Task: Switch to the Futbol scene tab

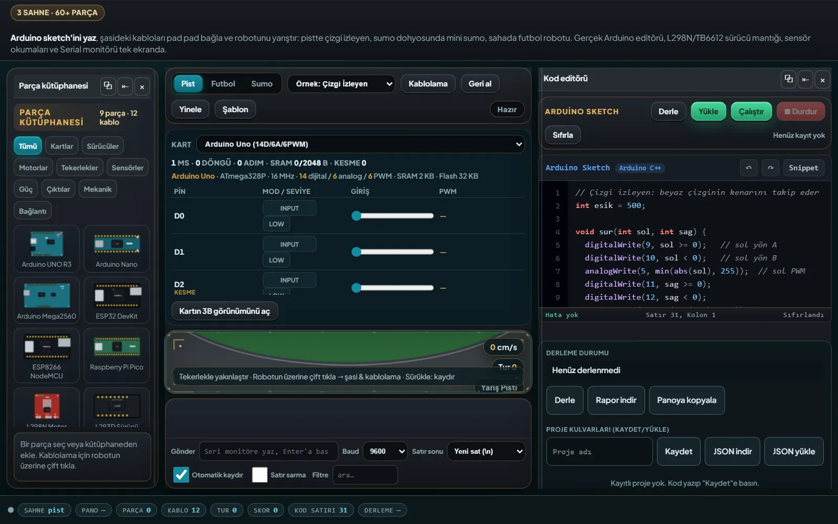Action: click(x=223, y=84)
